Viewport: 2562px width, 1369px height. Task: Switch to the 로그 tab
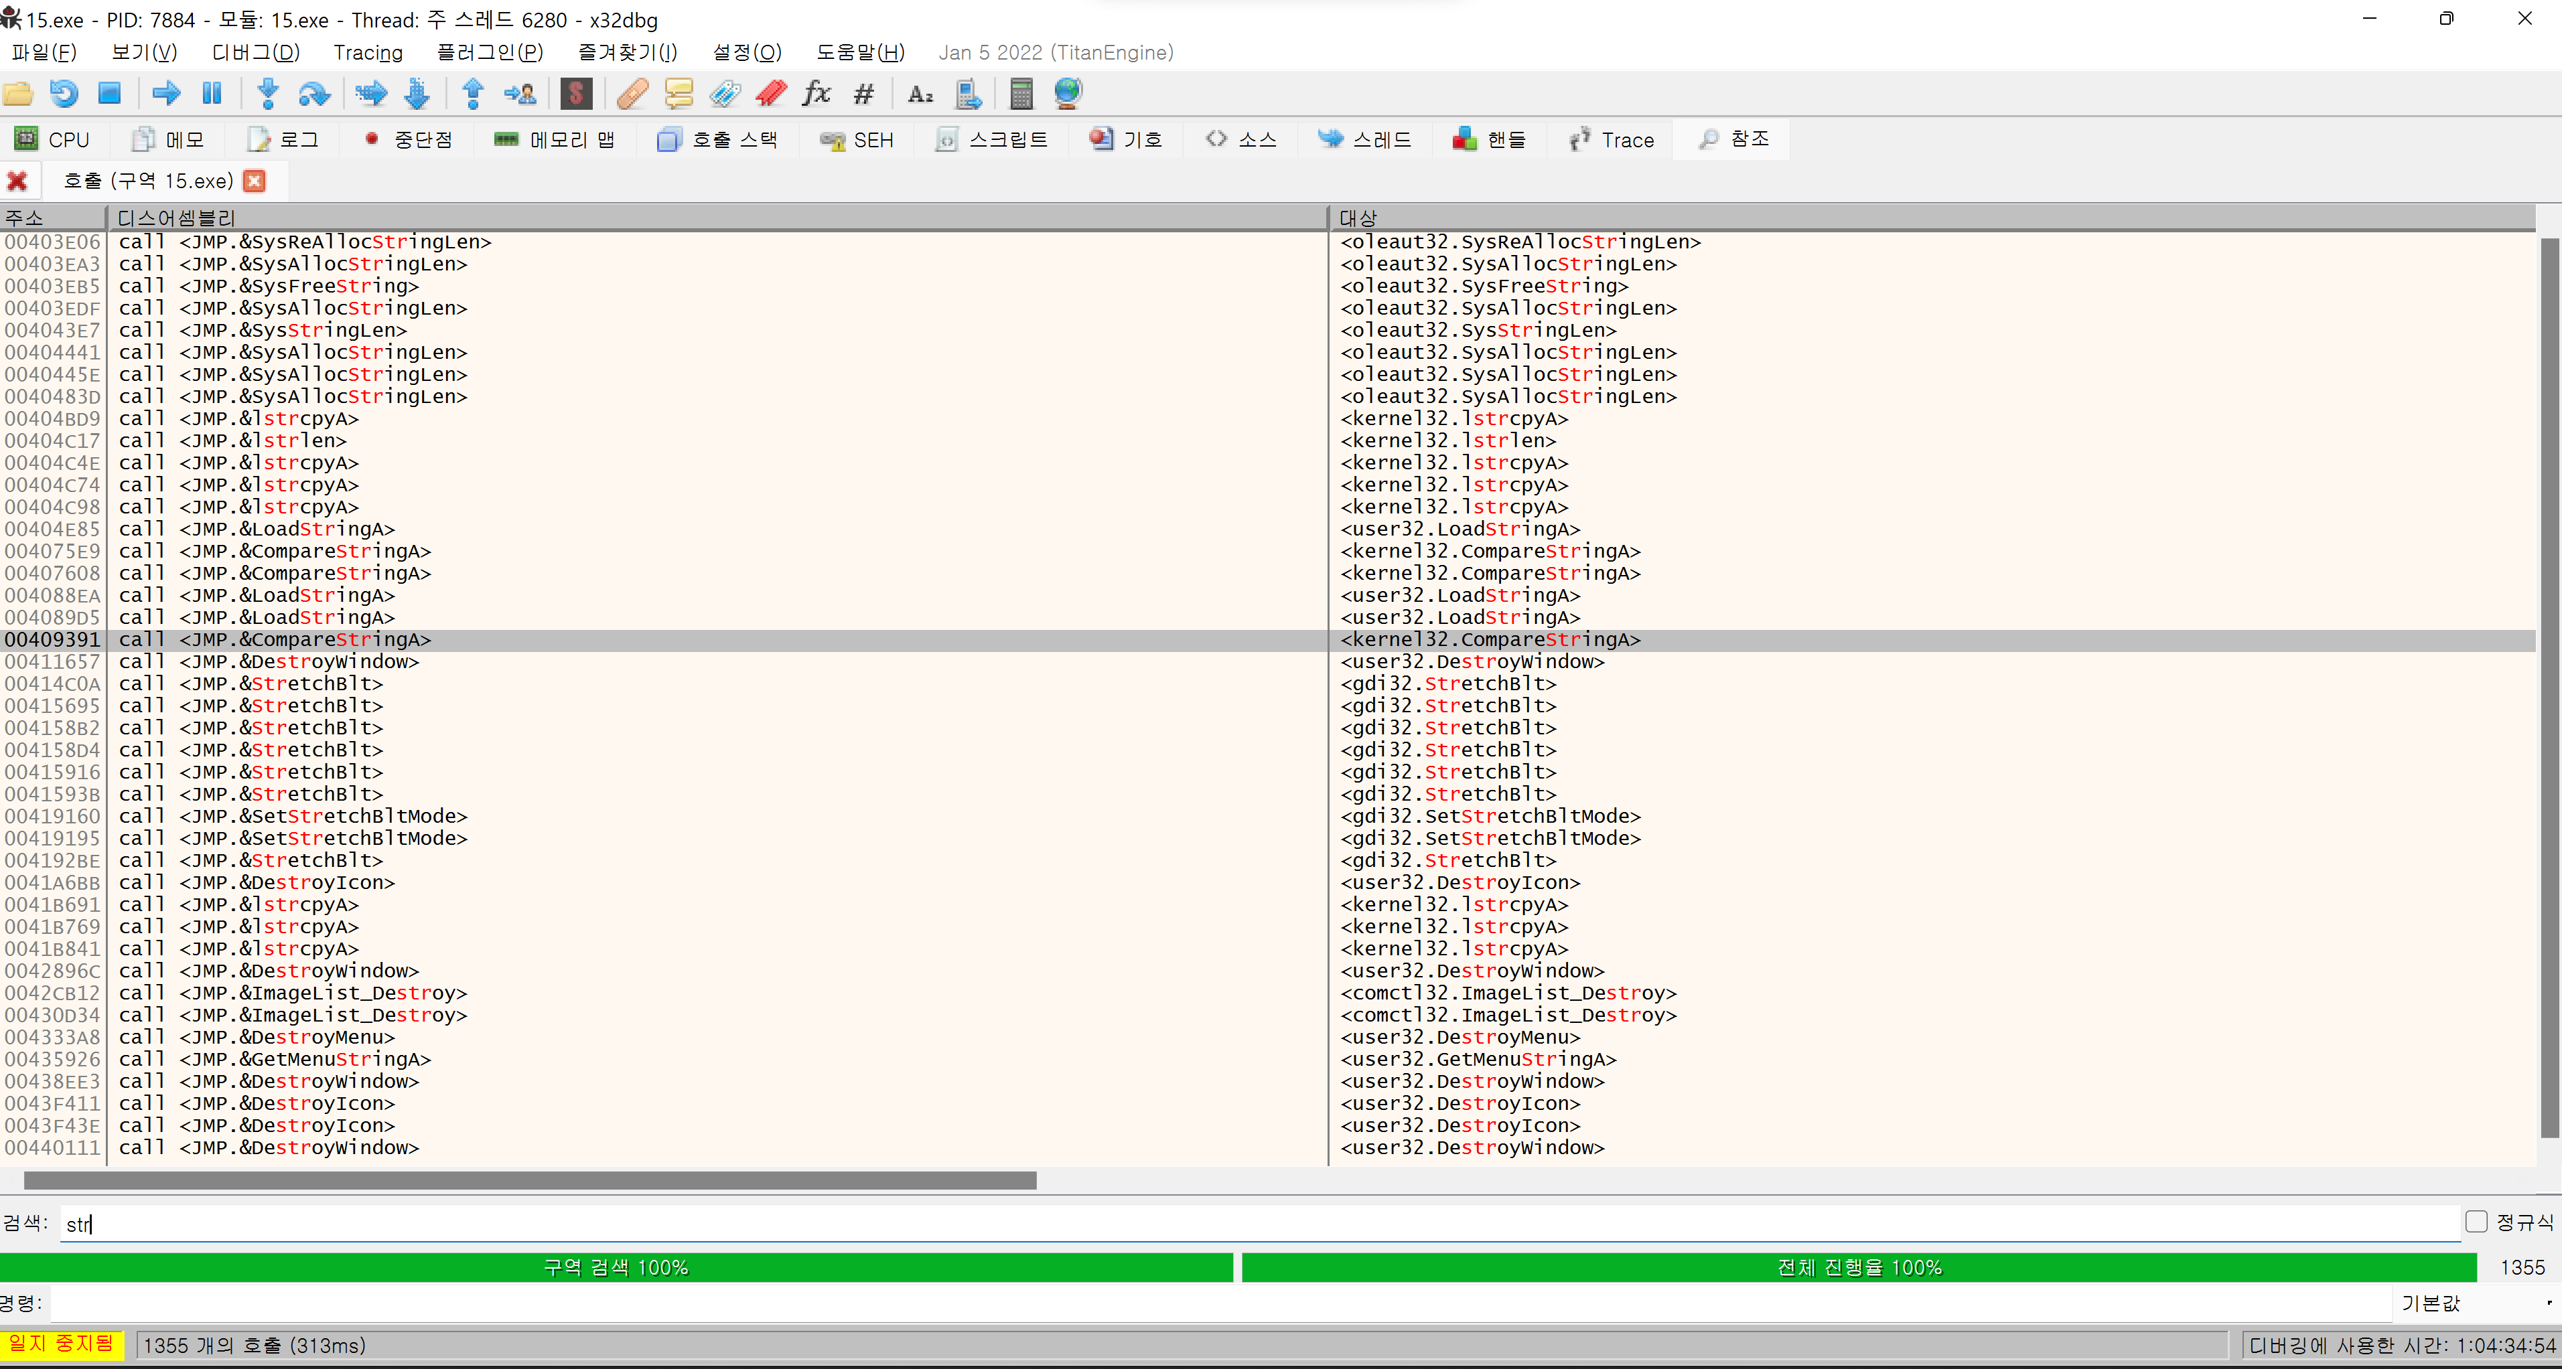tap(283, 139)
